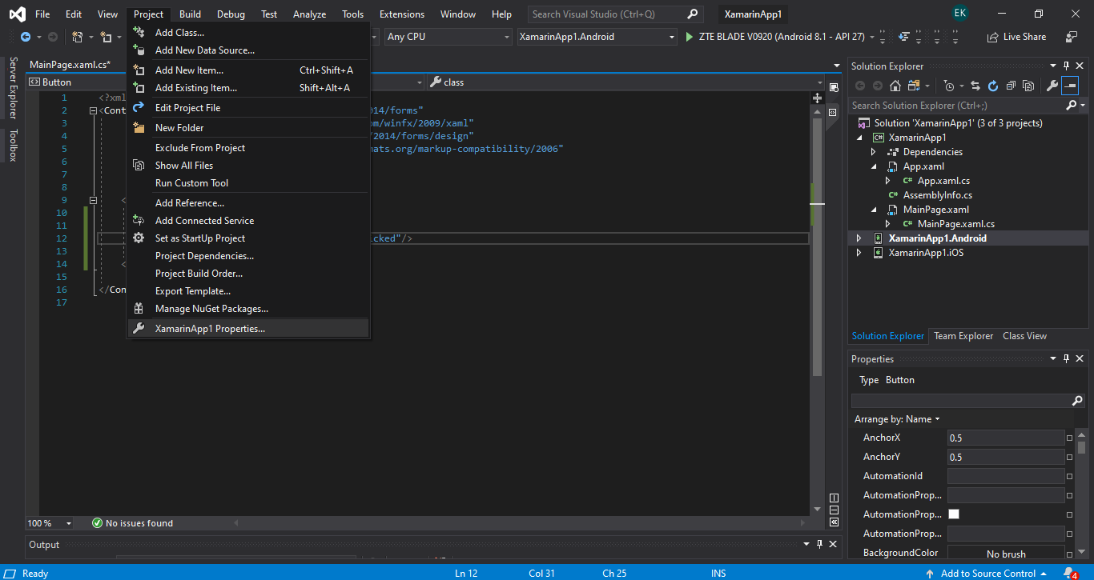Switch to the Team Explorer tab
1094x580 pixels.
963,336
